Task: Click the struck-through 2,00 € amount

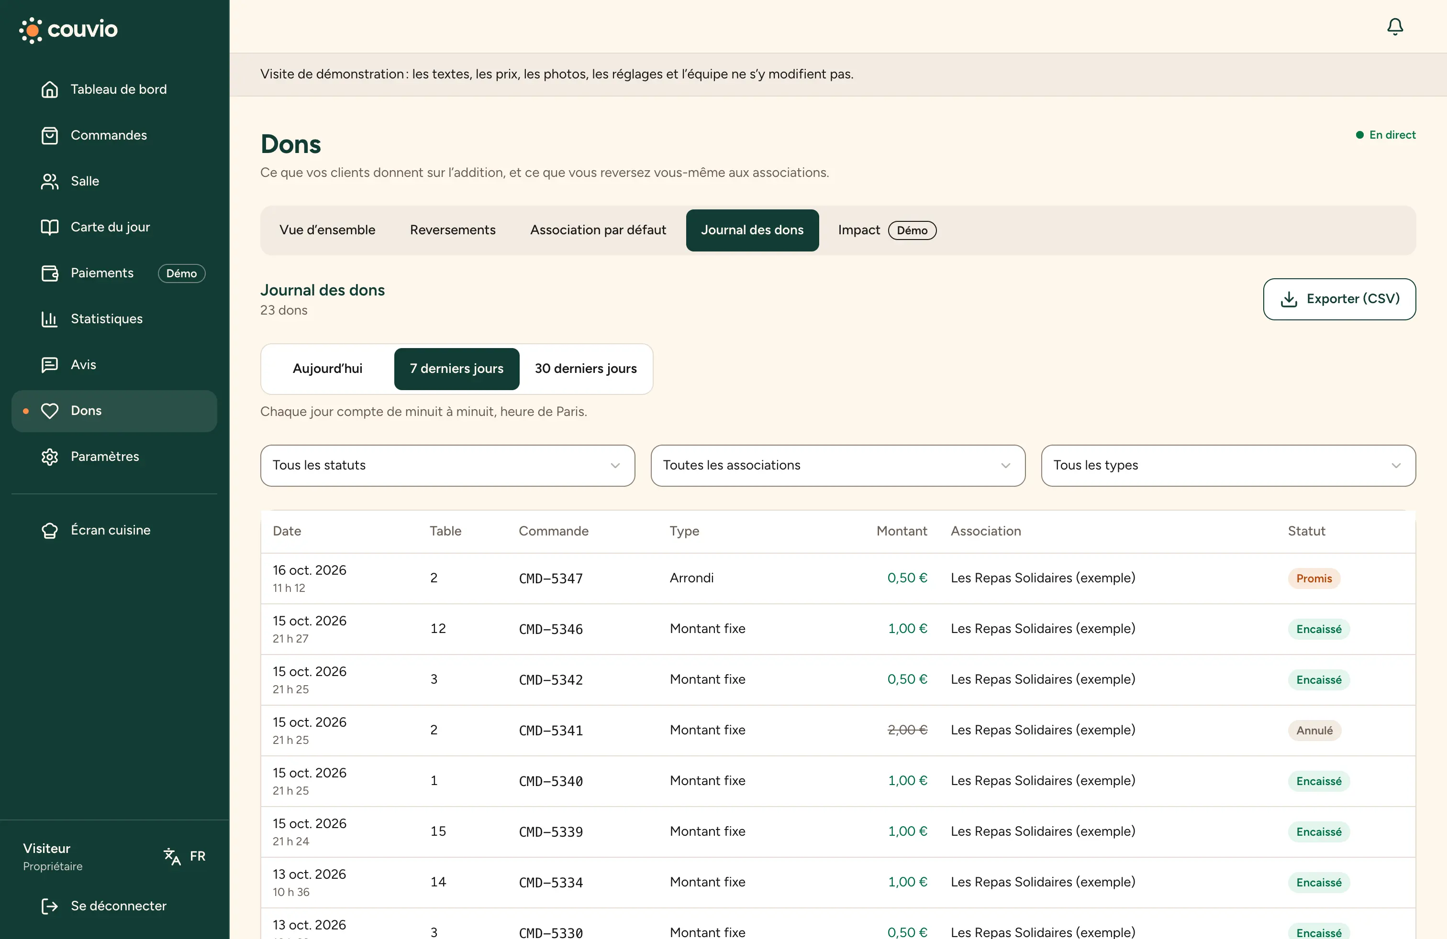Action: [x=907, y=730]
